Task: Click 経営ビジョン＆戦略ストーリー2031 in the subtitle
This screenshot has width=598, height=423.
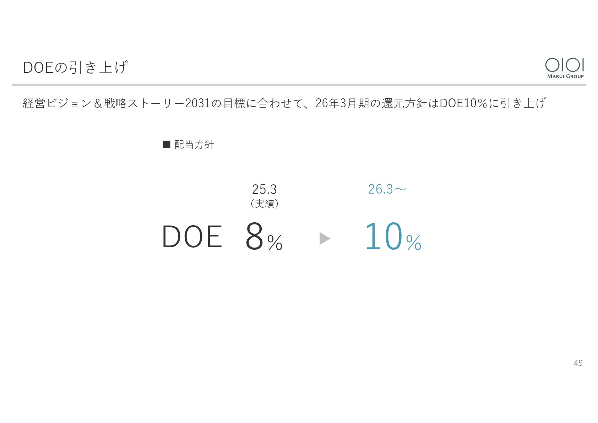Action: pos(117,103)
